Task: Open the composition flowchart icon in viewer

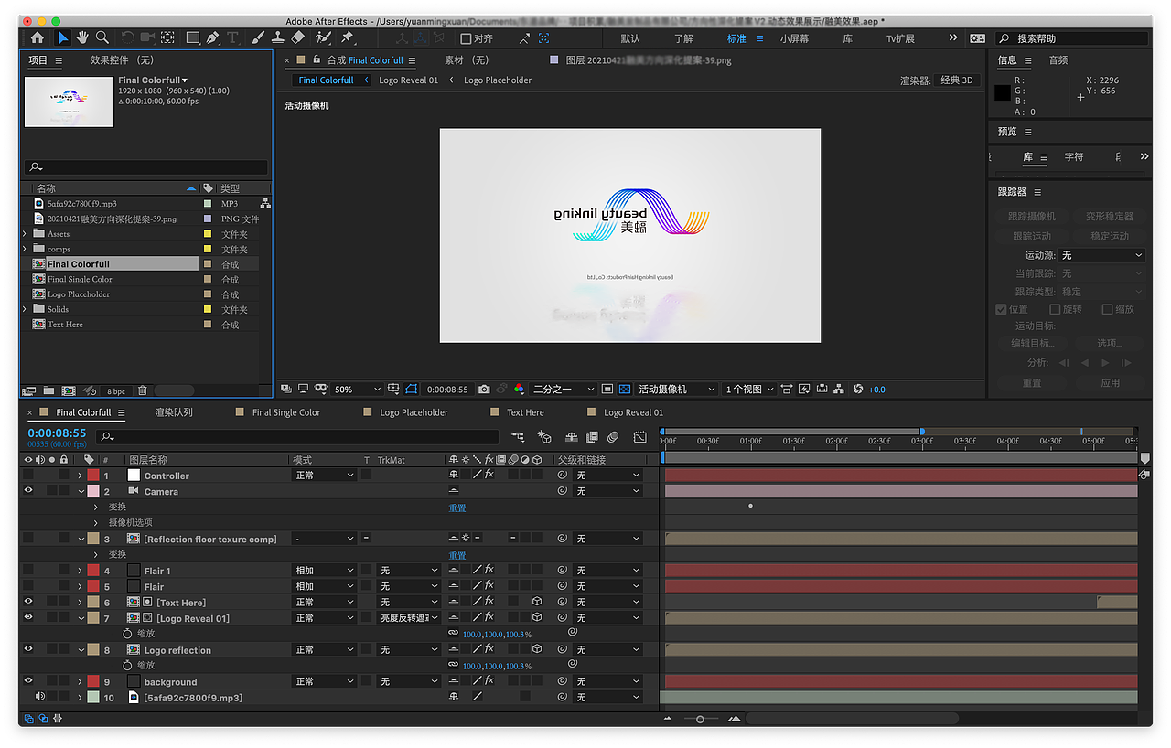Action: (x=839, y=389)
